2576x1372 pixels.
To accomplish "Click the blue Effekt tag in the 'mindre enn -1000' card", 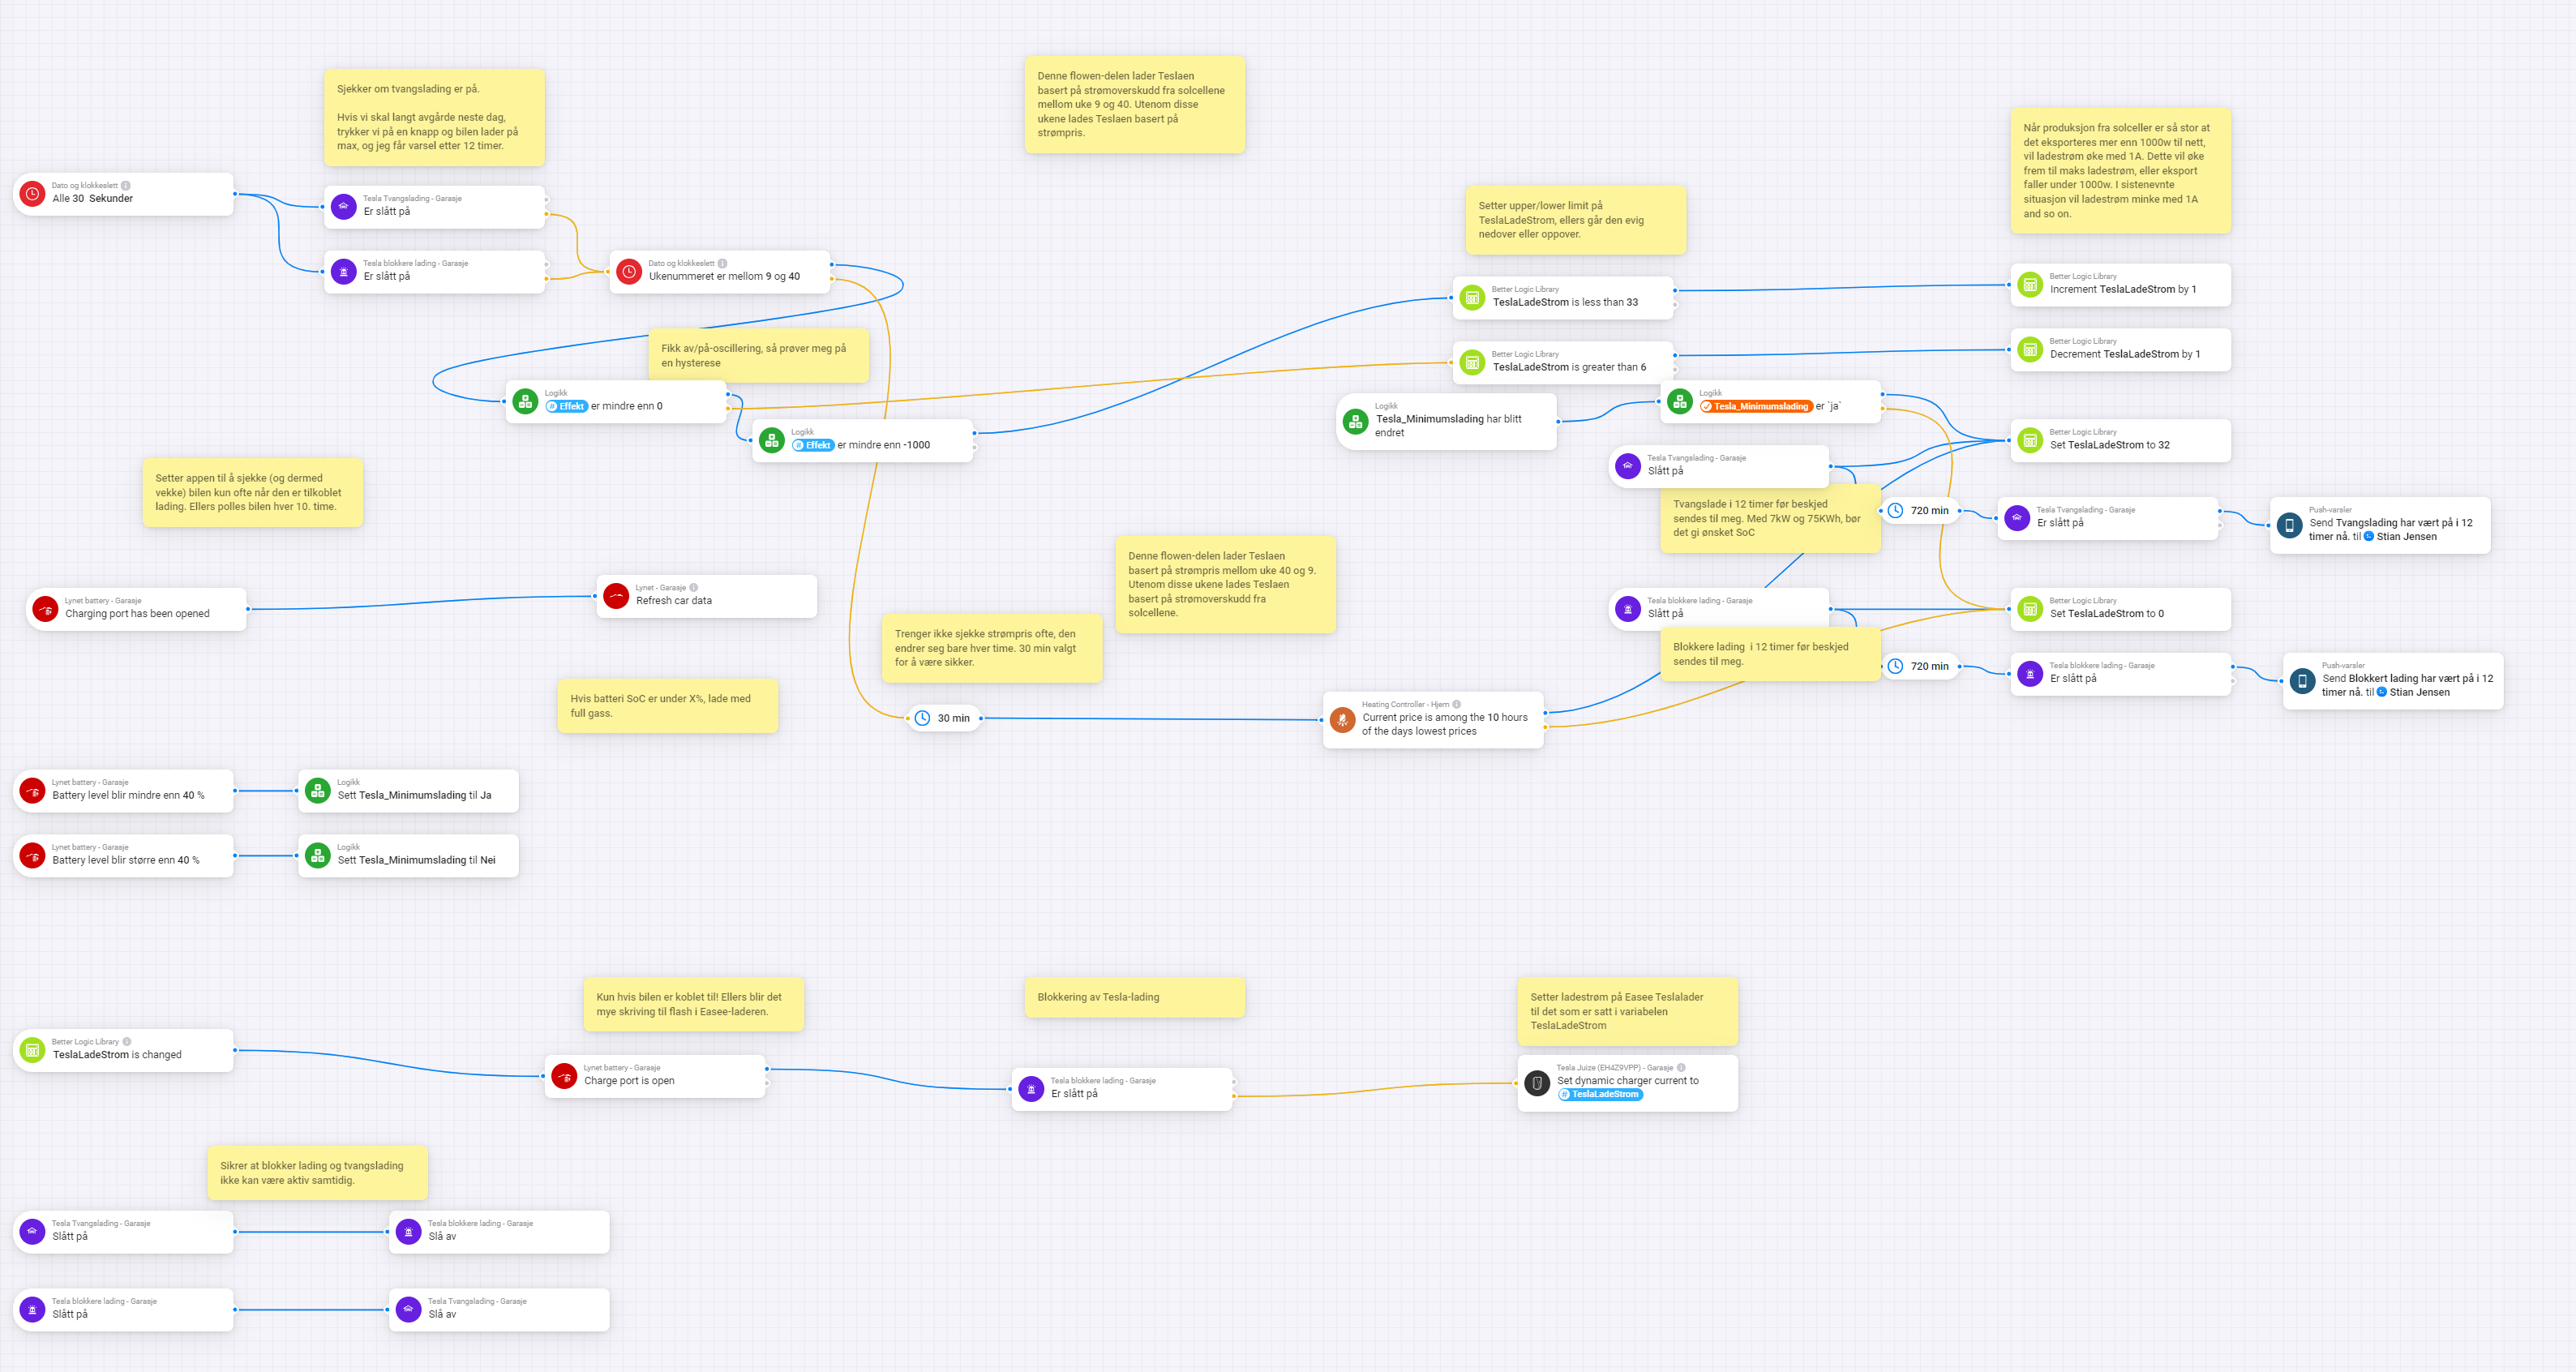I will click(x=813, y=445).
